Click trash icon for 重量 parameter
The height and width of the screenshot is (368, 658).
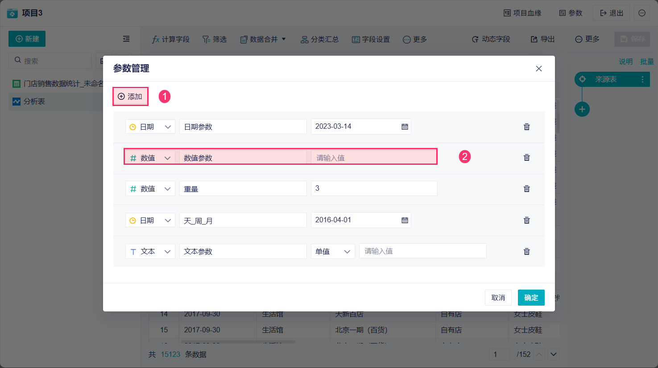point(526,189)
